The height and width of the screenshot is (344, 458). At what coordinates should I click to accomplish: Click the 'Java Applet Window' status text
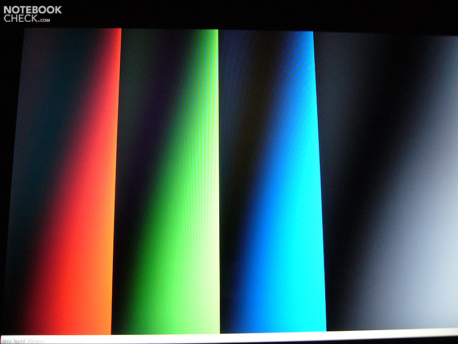point(22,341)
